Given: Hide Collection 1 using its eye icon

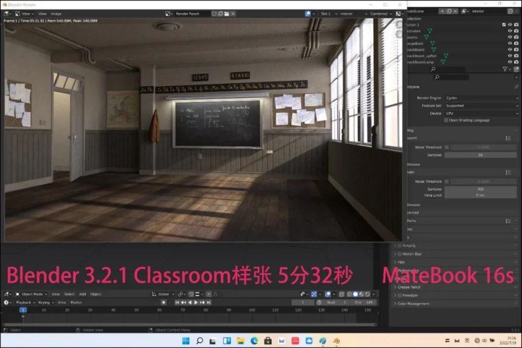Looking at the screenshot, I should tap(510, 25).
